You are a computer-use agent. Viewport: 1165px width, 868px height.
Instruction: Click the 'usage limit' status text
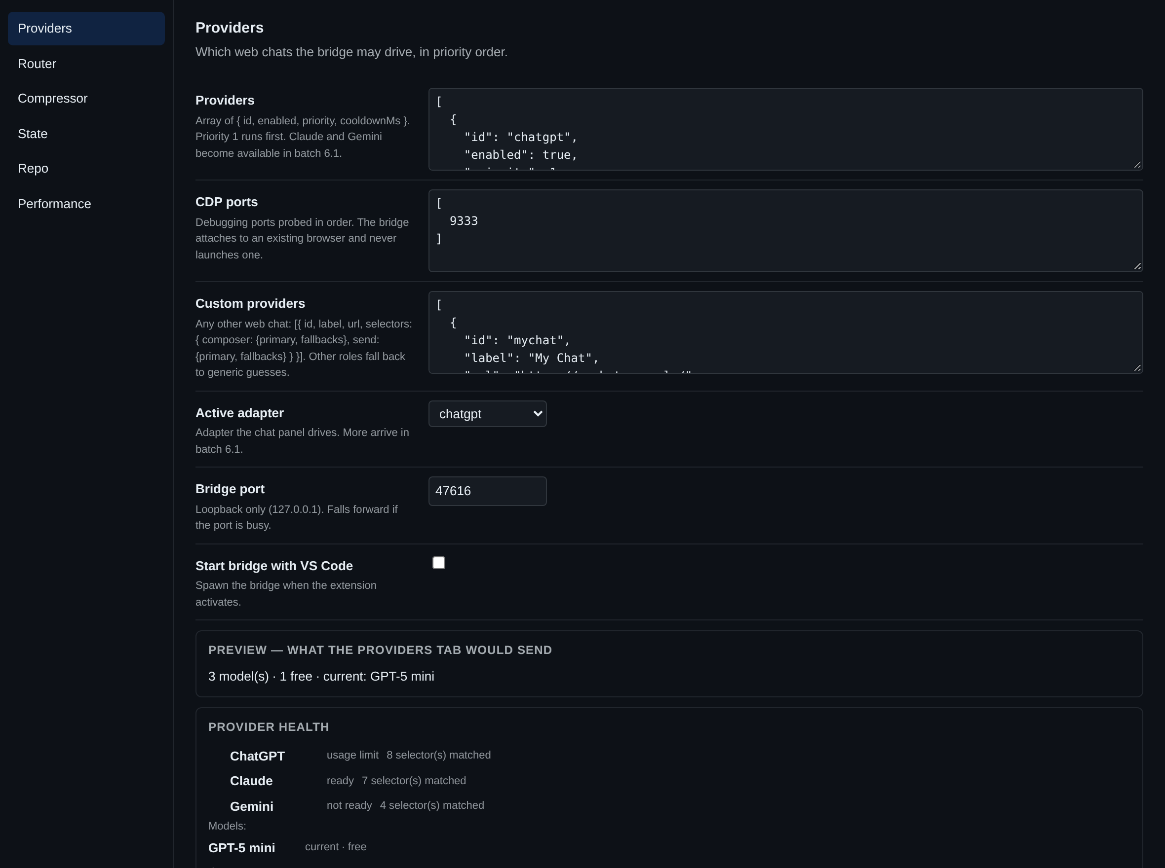coord(352,755)
